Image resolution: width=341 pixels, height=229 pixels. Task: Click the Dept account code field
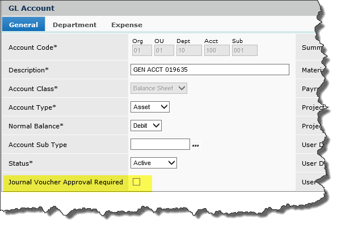click(x=187, y=51)
